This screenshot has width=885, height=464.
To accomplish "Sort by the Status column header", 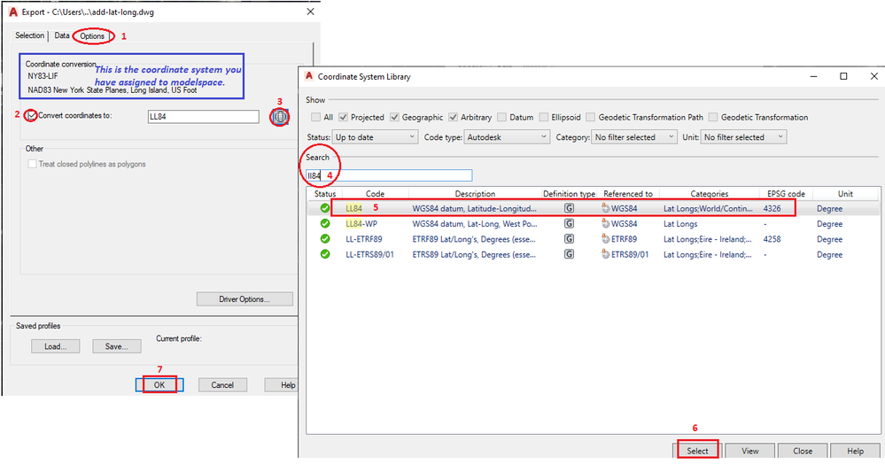I will pyautogui.click(x=324, y=194).
